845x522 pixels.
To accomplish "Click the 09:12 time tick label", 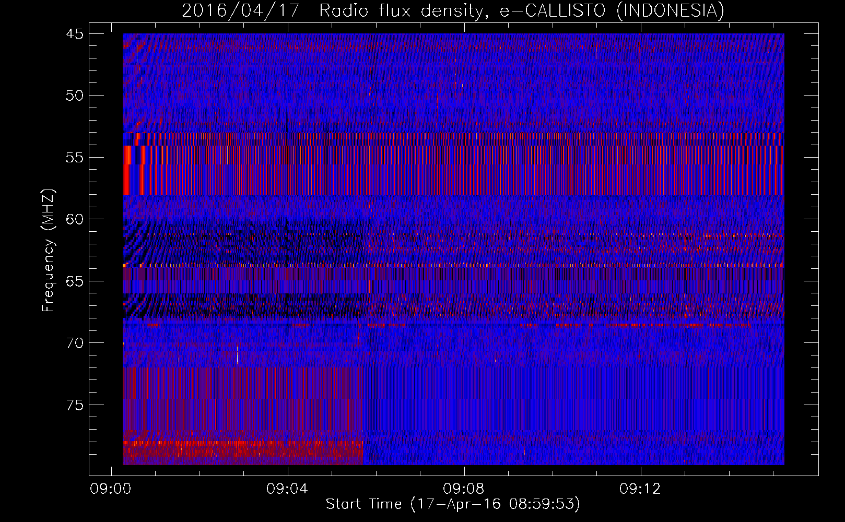I will tap(640, 489).
